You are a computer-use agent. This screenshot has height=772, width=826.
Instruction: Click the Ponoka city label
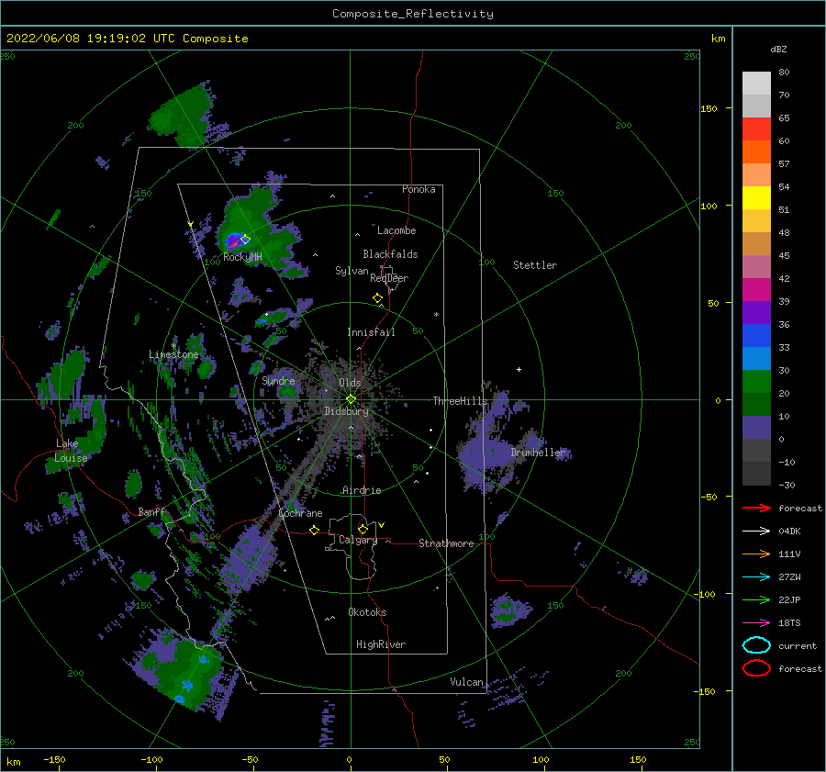point(419,189)
